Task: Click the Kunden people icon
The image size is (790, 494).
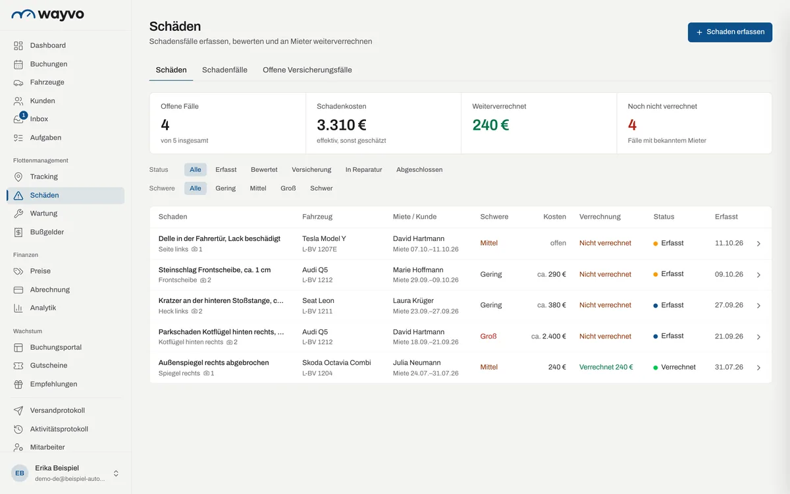Action: (x=18, y=101)
